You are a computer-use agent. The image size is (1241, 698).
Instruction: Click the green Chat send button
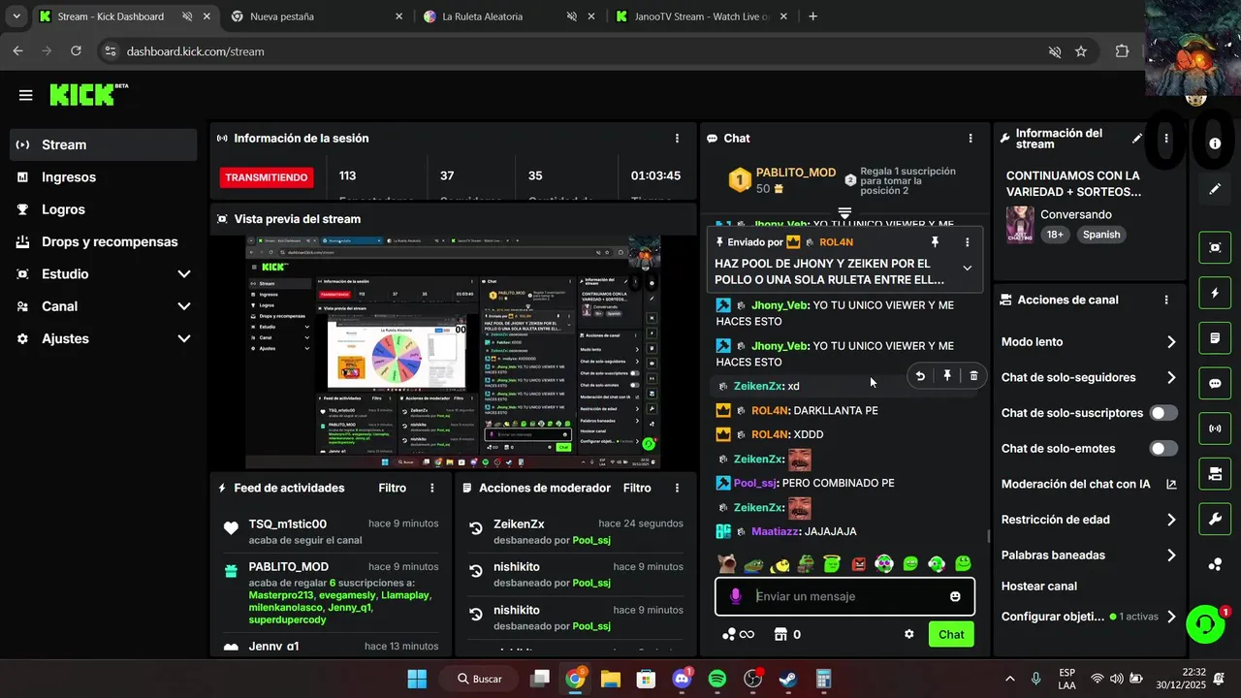[x=951, y=635]
